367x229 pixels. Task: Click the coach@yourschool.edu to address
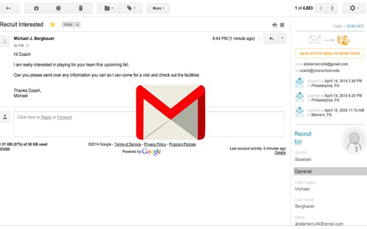point(319,70)
